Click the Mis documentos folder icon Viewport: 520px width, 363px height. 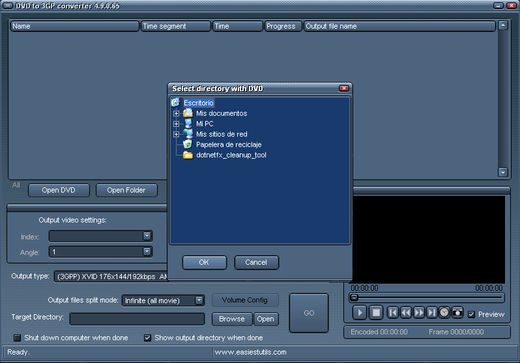point(188,113)
